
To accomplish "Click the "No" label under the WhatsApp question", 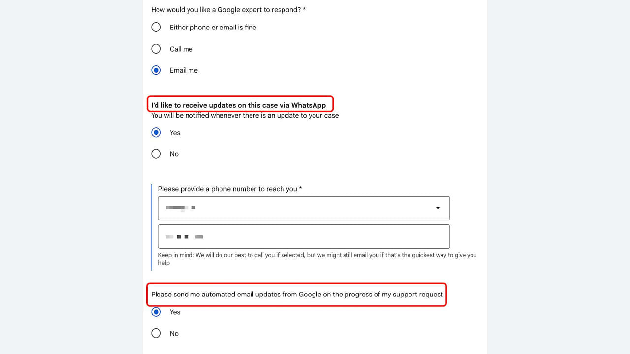I will [x=174, y=154].
